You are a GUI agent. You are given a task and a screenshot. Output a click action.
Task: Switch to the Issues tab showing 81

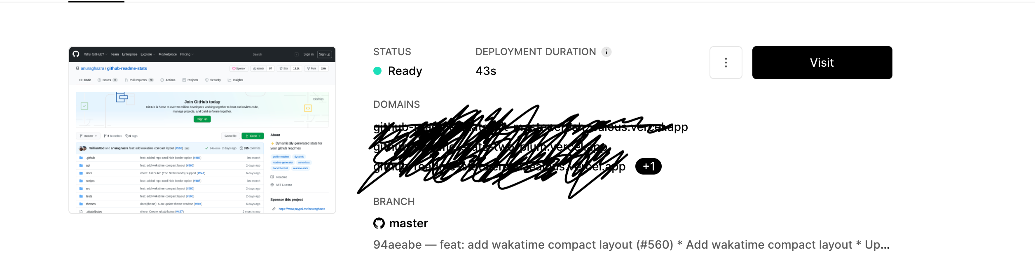point(106,80)
